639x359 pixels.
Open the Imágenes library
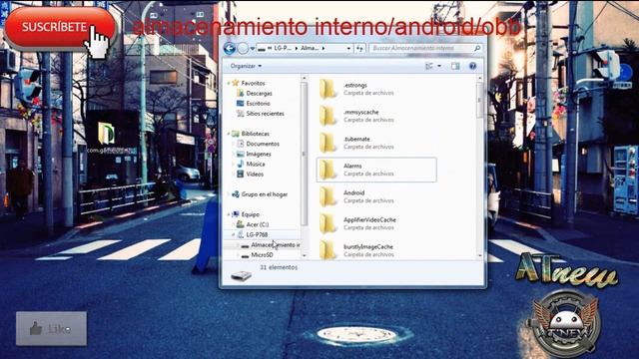(x=259, y=154)
